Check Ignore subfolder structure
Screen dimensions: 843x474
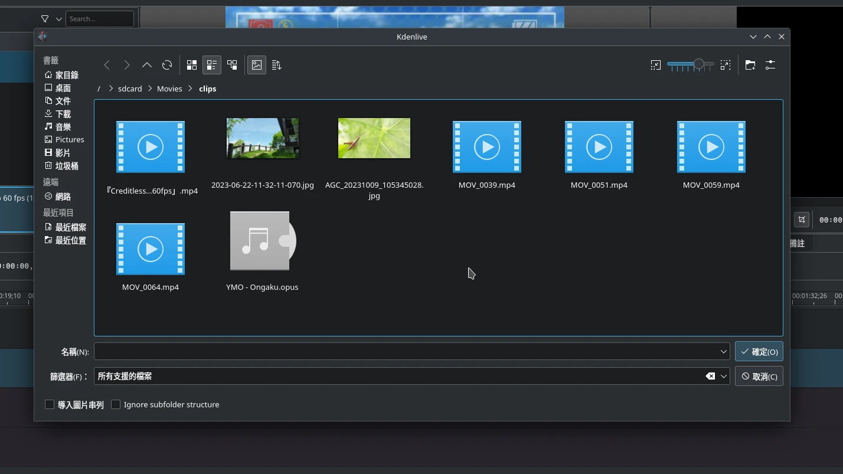click(116, 404)
